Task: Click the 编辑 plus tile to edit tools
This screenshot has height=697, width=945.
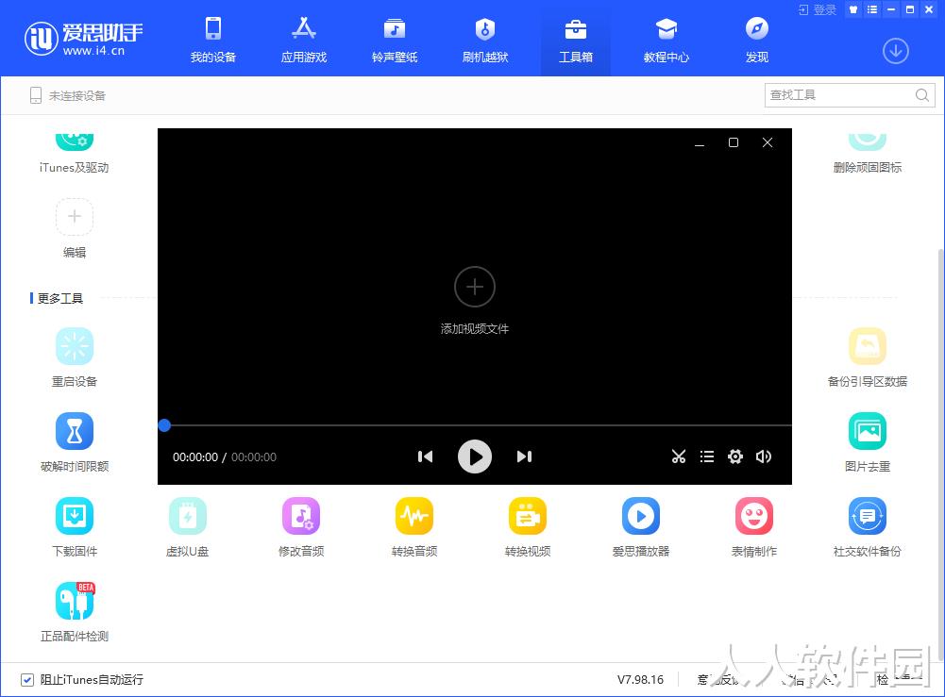Action: tap(75, 217)
